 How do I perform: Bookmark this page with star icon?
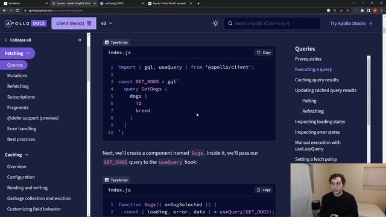(347, 11)
